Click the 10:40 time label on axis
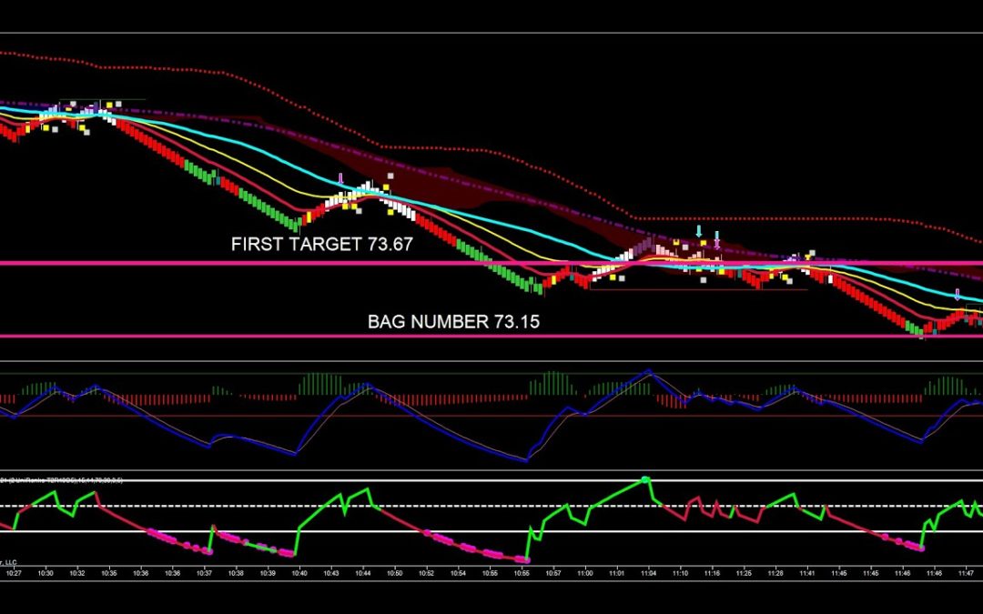Viewport: 983px width, 614px height. 299,573
